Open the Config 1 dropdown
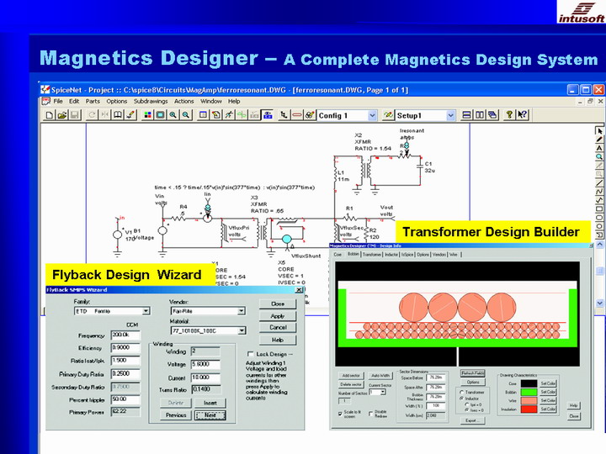The width and height of the screenshot is (606, 454). 372,115
